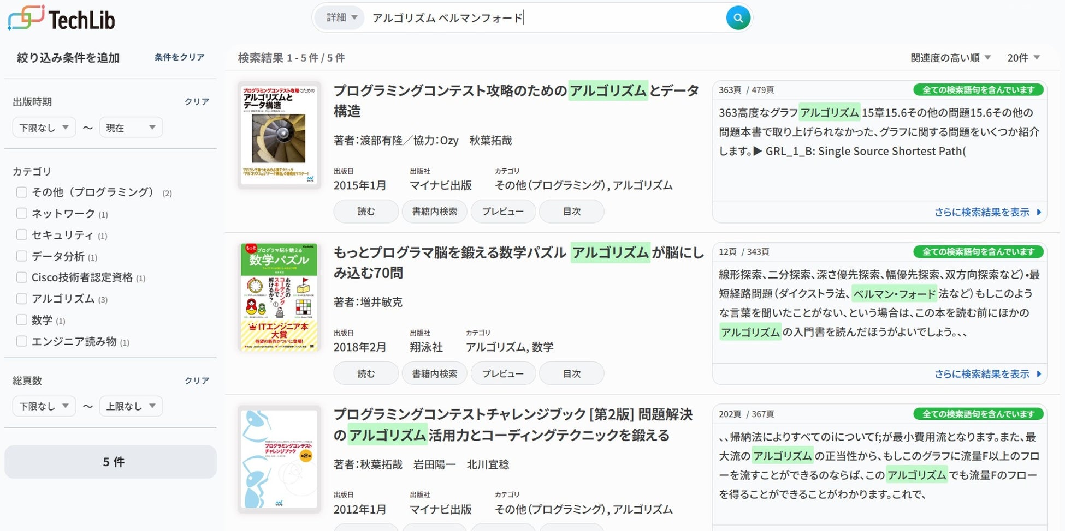Image resolution: width=1065 pixels, height=531 pixels.
Task: Open title もっとプログラマ脳を鍛える数学パズル
Action: point(519,262)
